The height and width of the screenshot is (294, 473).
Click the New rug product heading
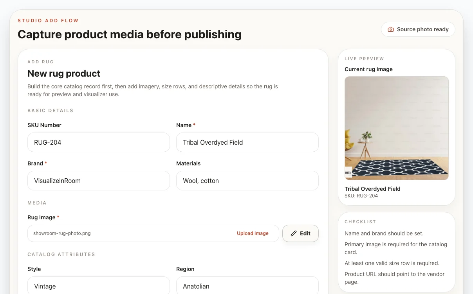click(x=64, y=73)
